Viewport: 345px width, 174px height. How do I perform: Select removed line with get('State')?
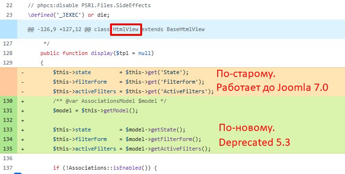(121, 72)
